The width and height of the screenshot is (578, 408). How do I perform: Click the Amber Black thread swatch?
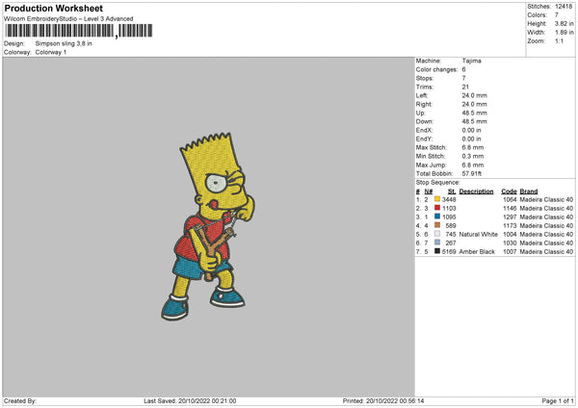[x=437, y=251]
